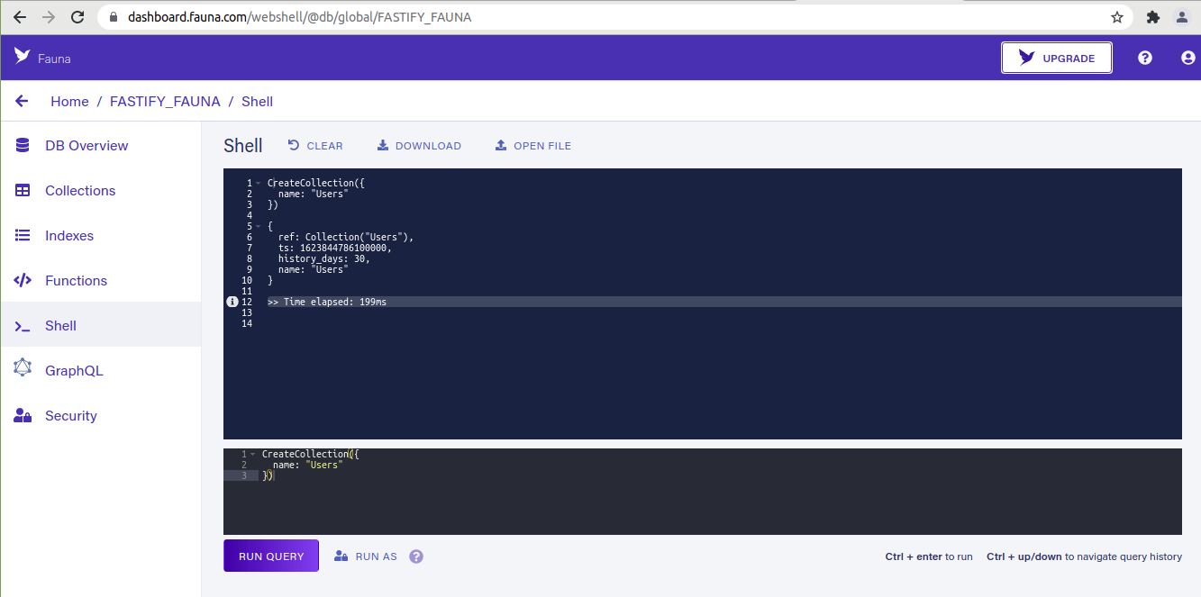The image size is (1201, 597).
Task: Go back in browser history
Action: [x=20, y=17]
